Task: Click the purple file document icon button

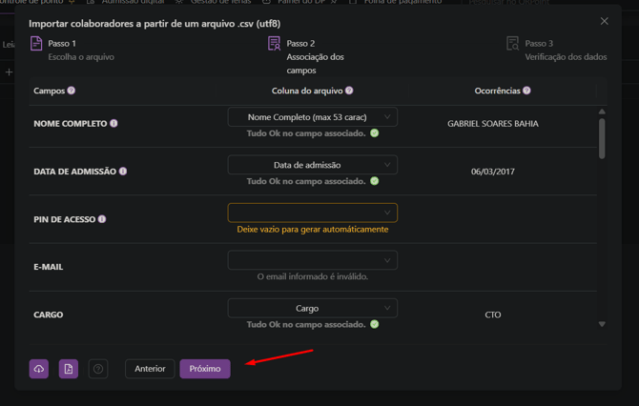Action: click(x=69, y=369)
